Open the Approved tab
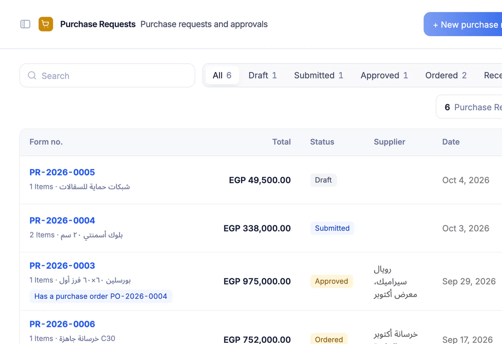The height and width of the screenshot is (344, 502). coord(384,76)
